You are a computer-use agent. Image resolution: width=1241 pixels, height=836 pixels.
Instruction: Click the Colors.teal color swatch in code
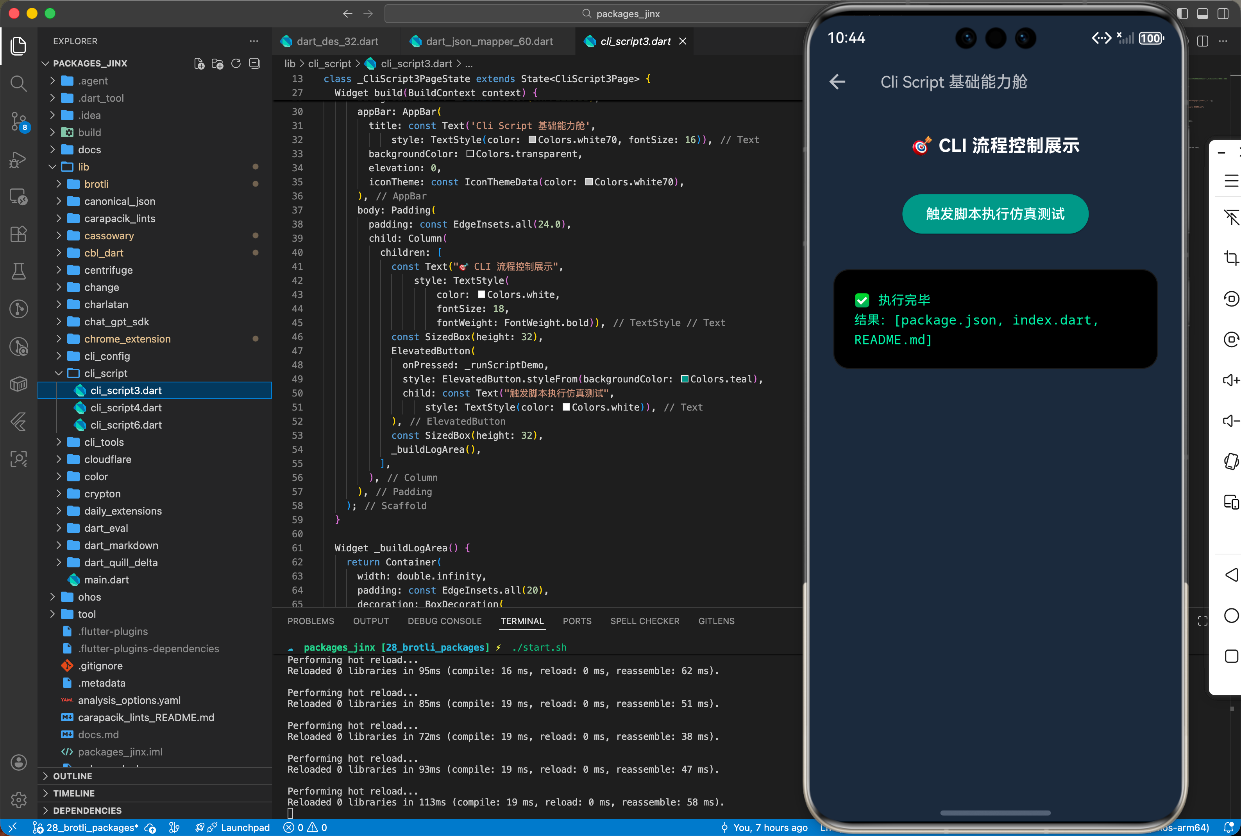click(685, 379)
